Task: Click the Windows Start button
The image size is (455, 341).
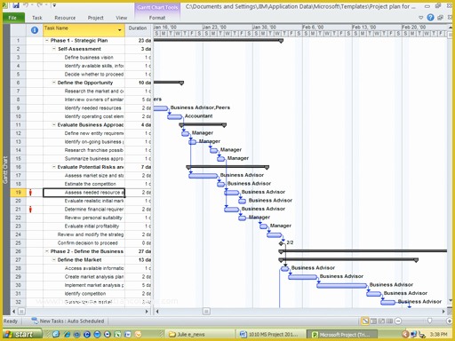Action: [x=22, y=335]
